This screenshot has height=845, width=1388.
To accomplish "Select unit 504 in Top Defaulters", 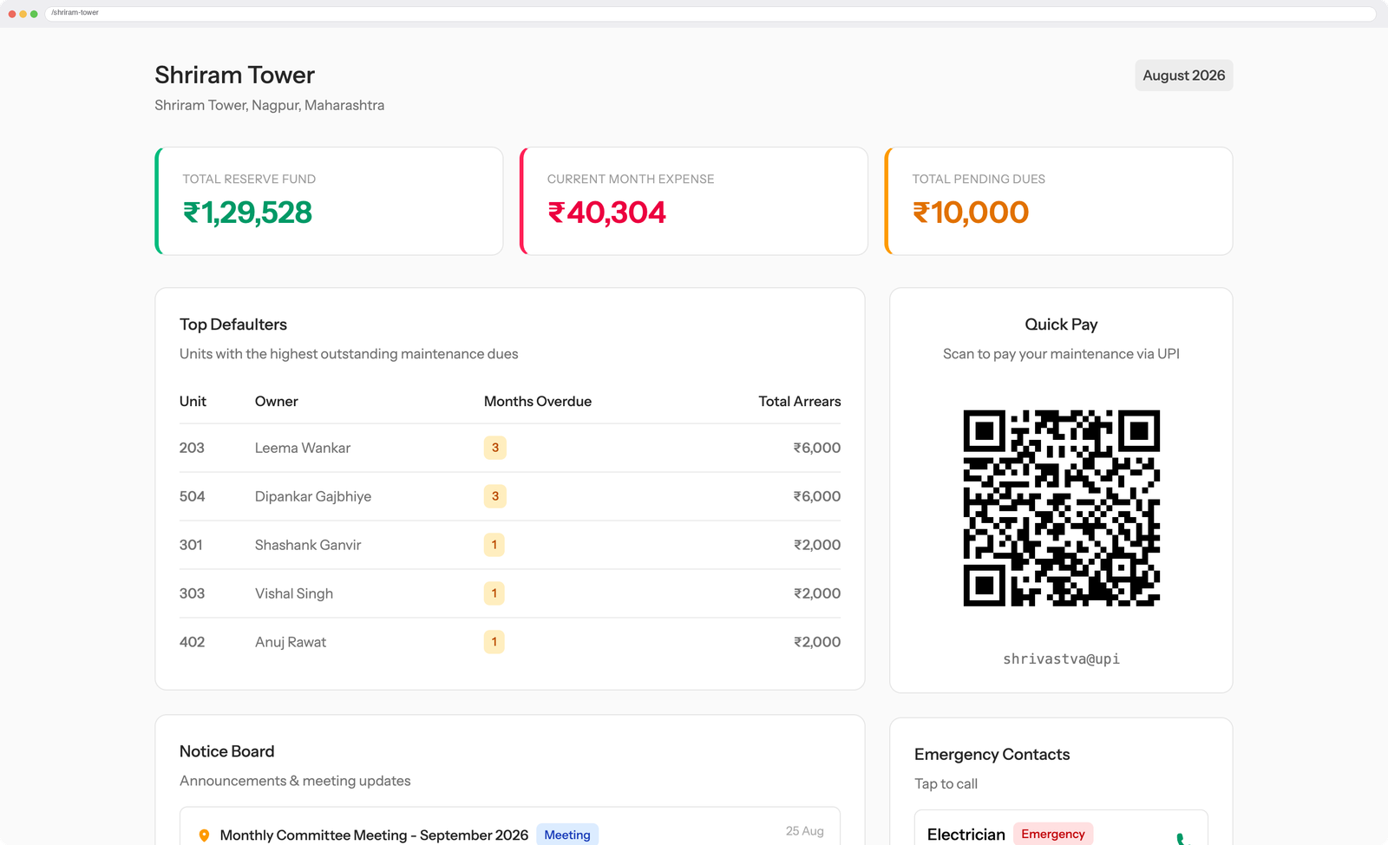I will [x=192, y=496].
